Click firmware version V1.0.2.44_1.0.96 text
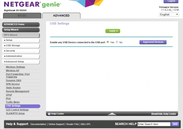Viewport: 183px width, 129px height. (x=170, y=10)
